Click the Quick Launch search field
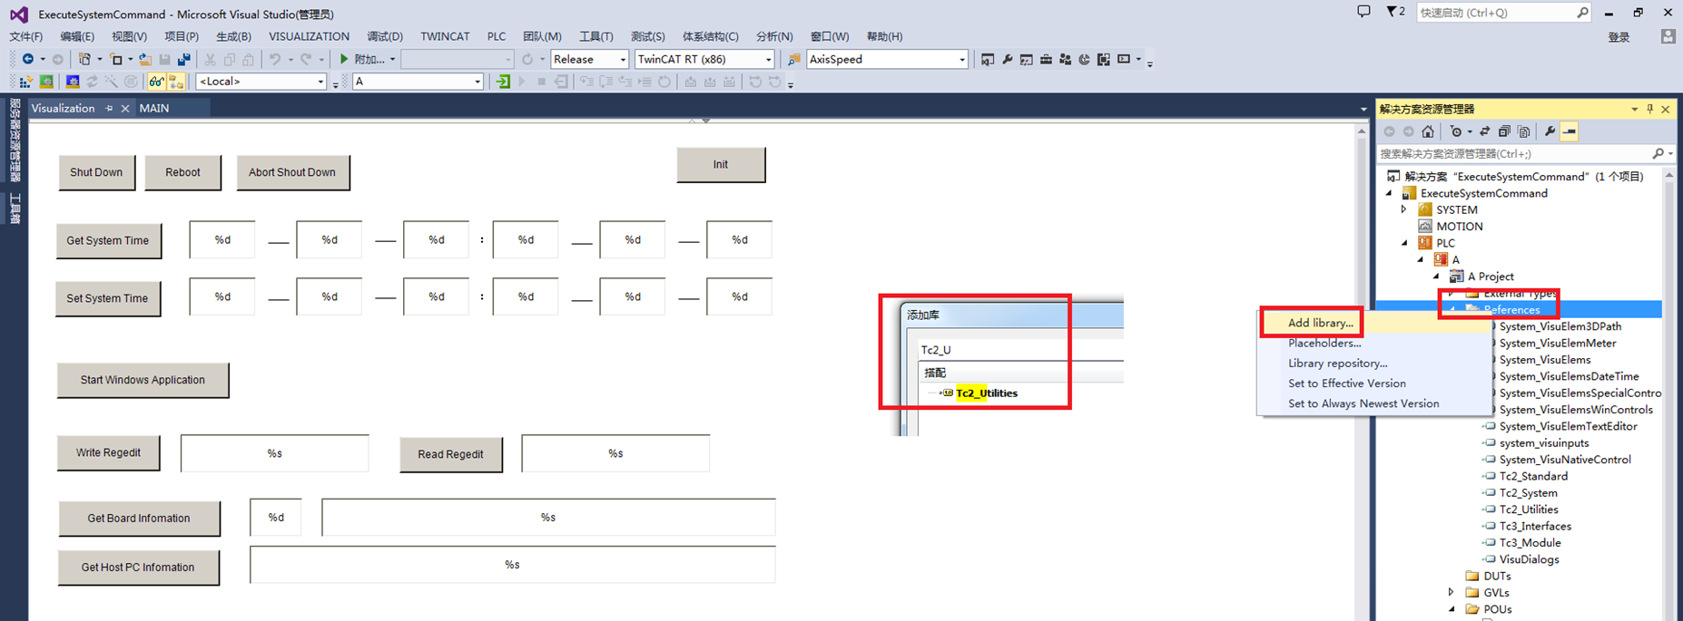 (1502, 12)
